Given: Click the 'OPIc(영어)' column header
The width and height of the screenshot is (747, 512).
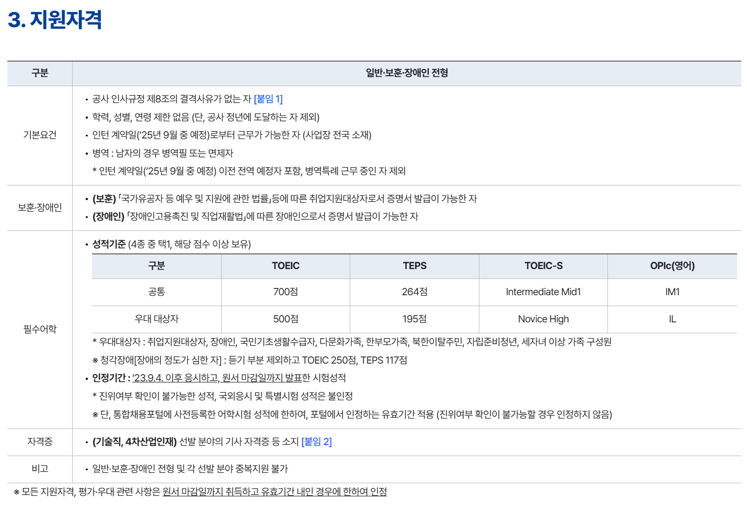Looking at the screenshot, I should point(672,266).
